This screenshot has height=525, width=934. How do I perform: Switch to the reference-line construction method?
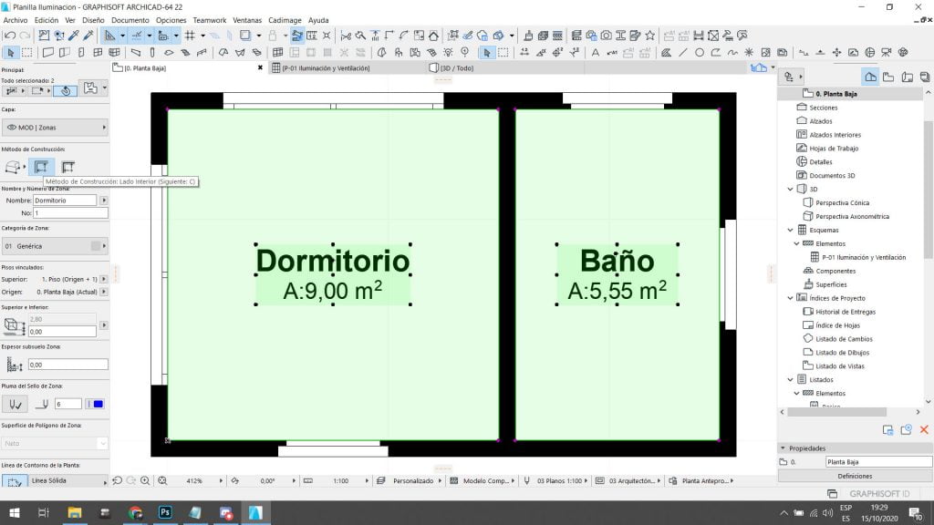point(67,167)
